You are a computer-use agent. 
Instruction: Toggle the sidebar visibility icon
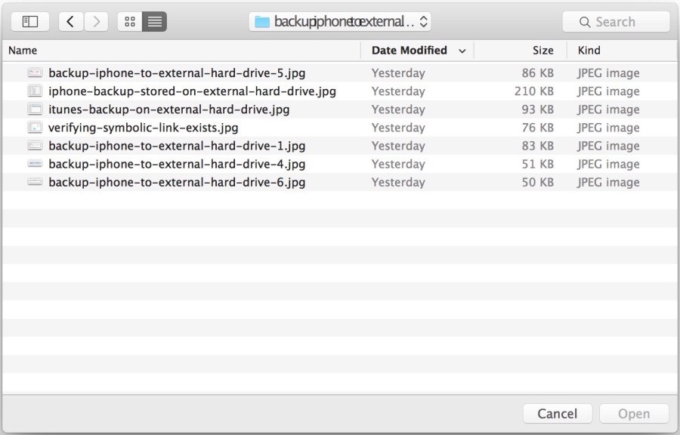click(x=29, y=21)
